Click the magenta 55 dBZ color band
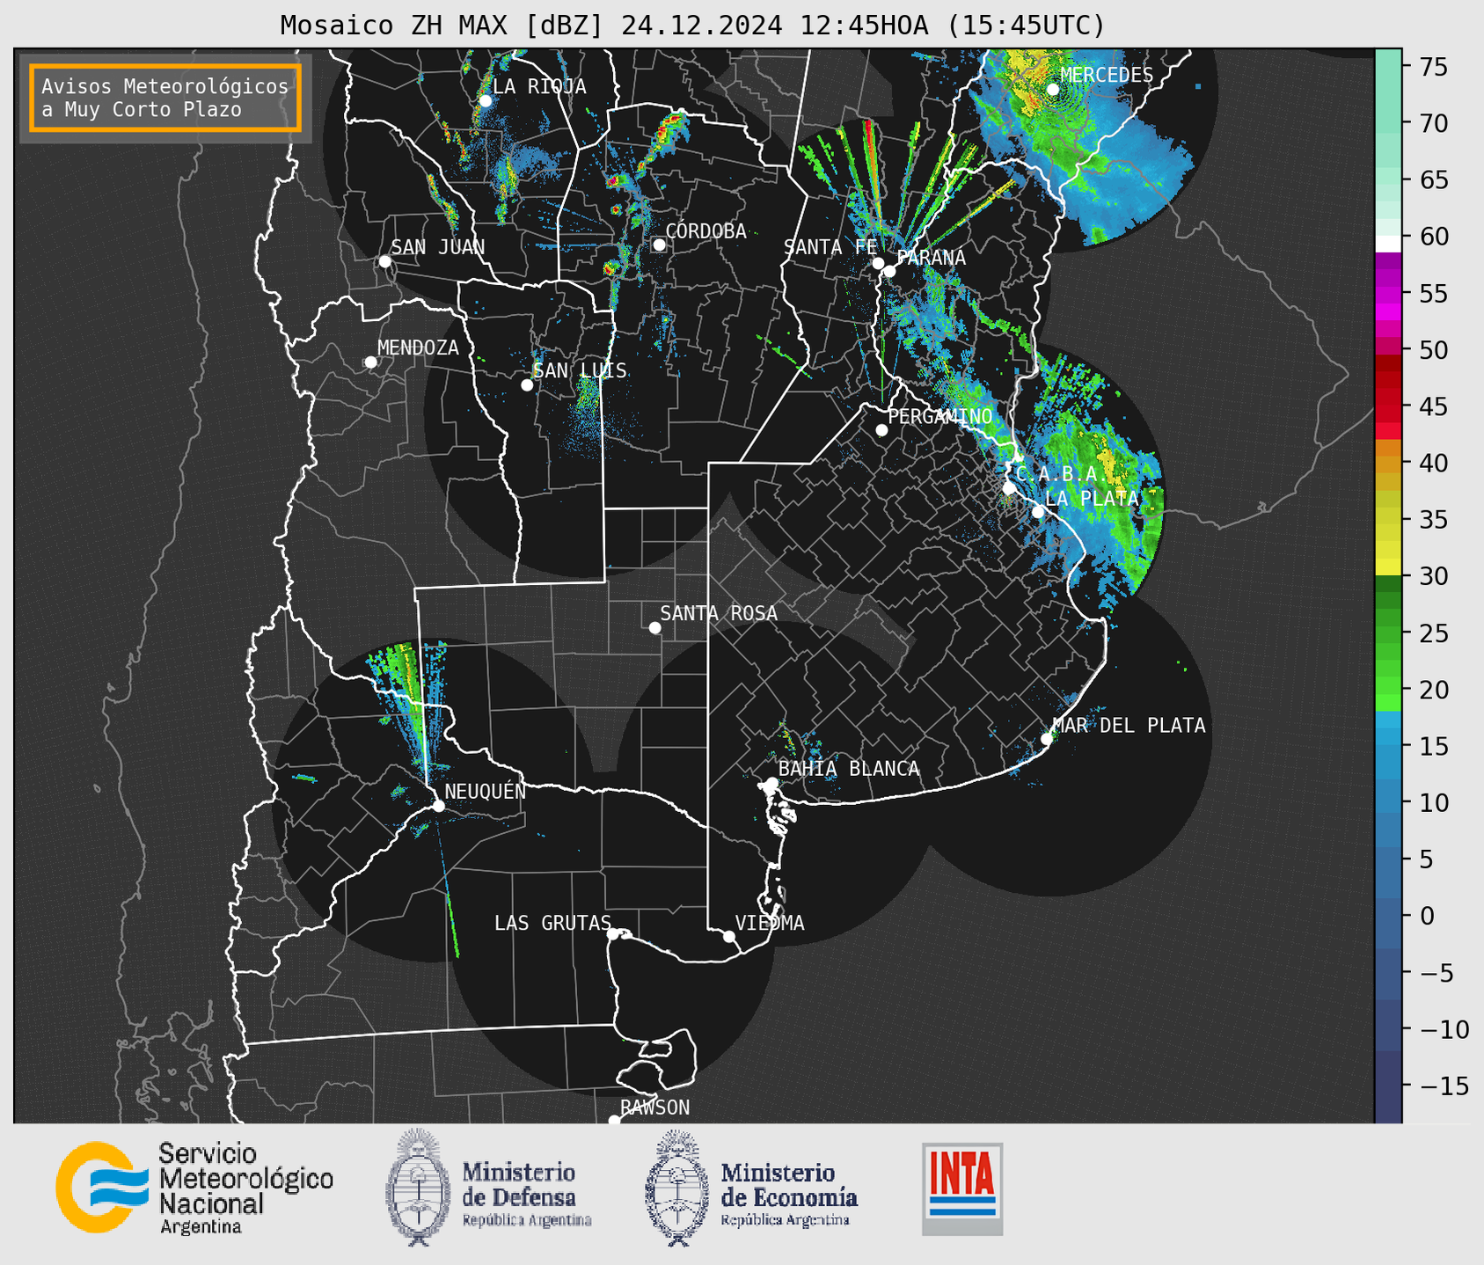 pos(1388,293)
